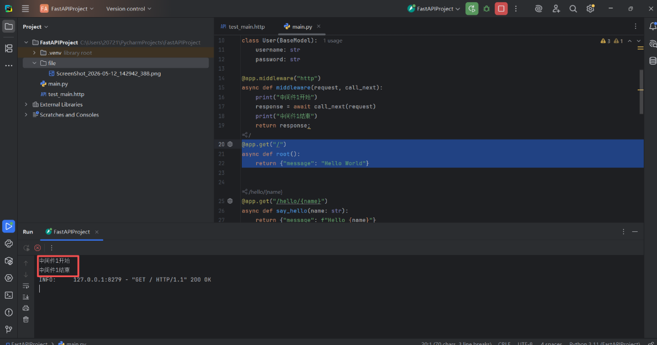Go to next highlighted error arrow

[x=639, y=41]
